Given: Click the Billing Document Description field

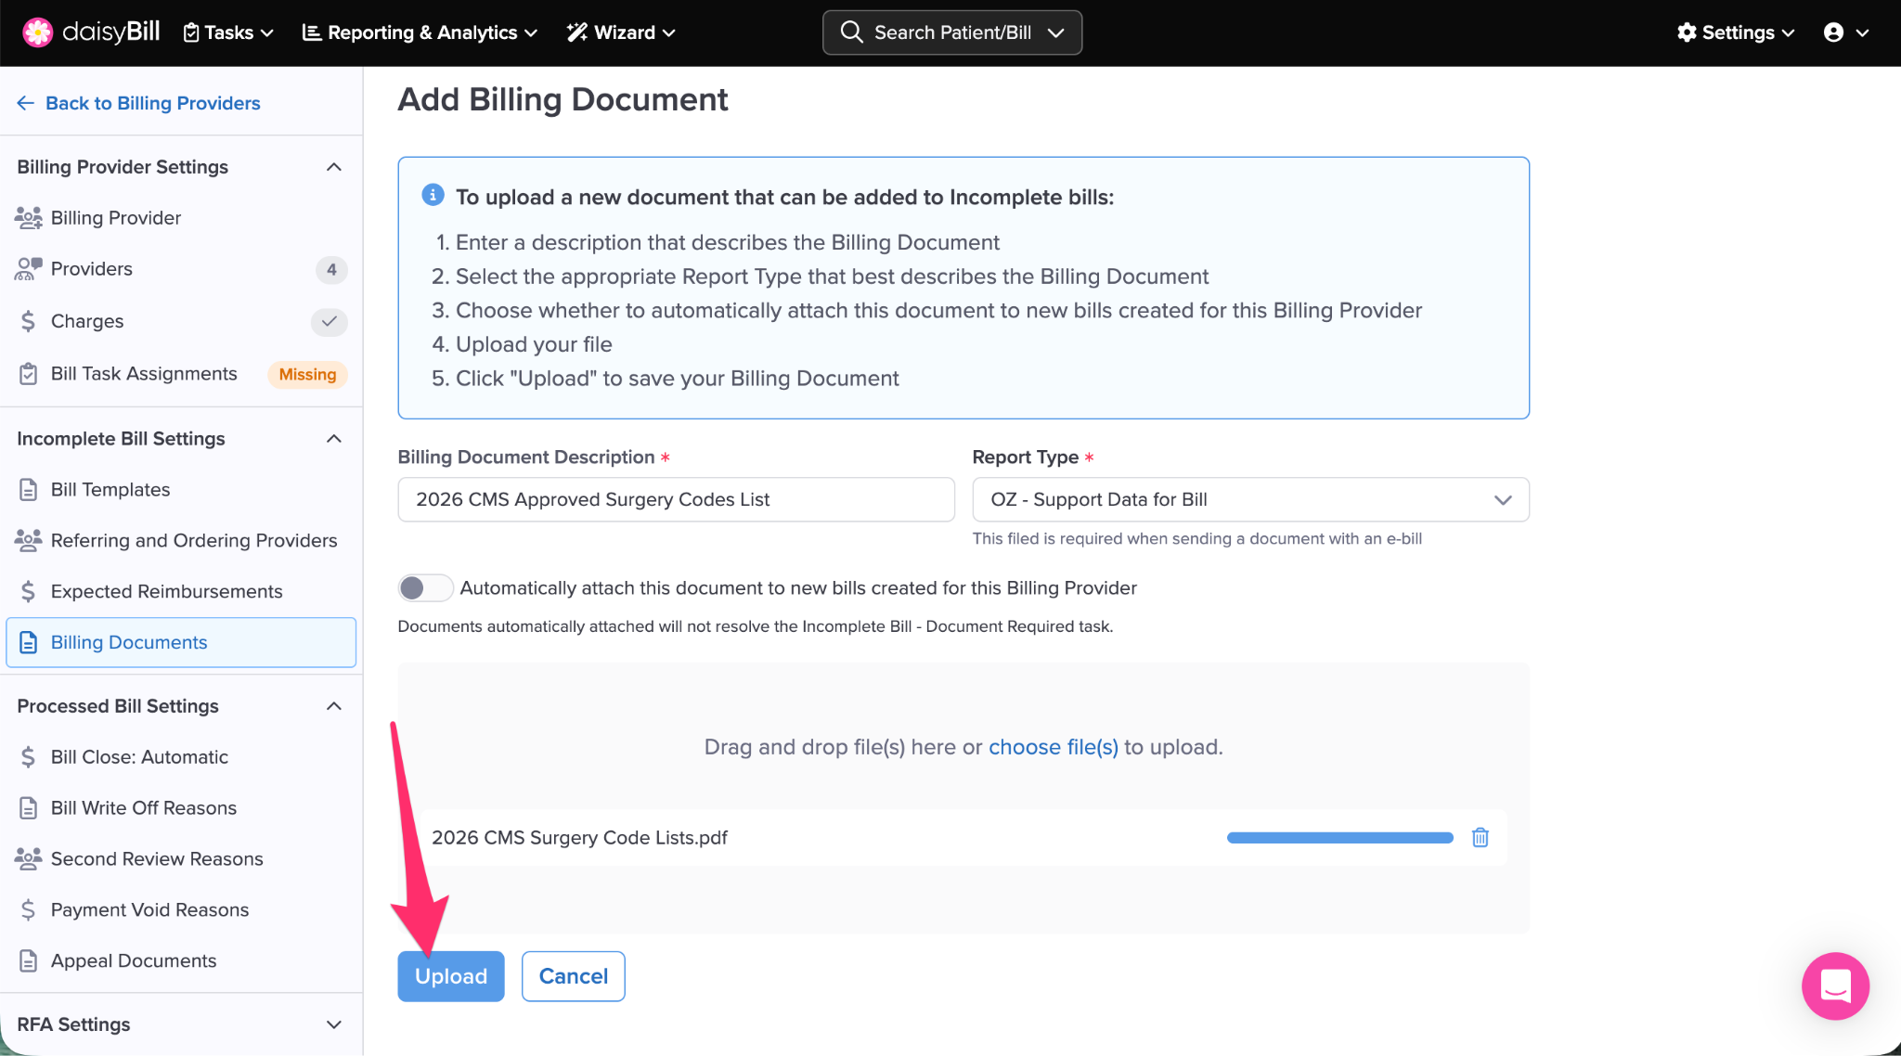Looking at the screenshot, I should [676, 499].
